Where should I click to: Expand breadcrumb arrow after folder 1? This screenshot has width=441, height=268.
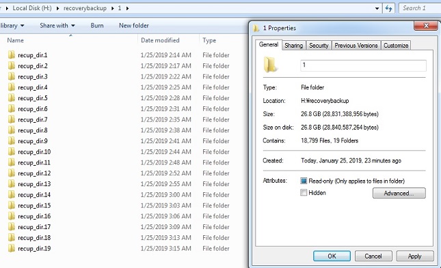click(x=127, y=8)
